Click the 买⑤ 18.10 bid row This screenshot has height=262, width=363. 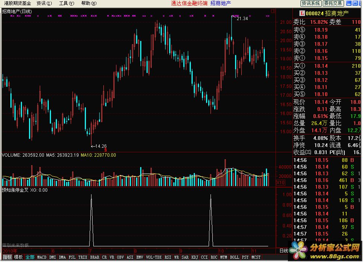coord(327,94)
